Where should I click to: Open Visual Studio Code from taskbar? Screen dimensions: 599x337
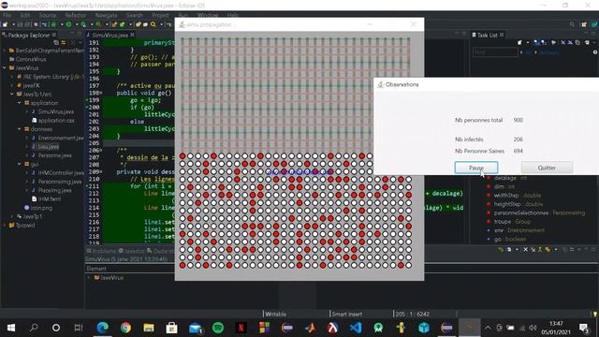356,328
